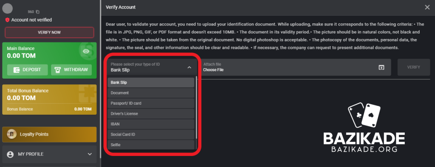This screenshot has height=167, width=435.
Task: Select Document from the ID list
Action: (151, 93)
